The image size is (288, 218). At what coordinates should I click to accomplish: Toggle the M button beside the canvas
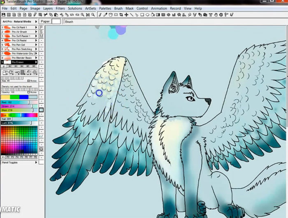tap(41, 36)
